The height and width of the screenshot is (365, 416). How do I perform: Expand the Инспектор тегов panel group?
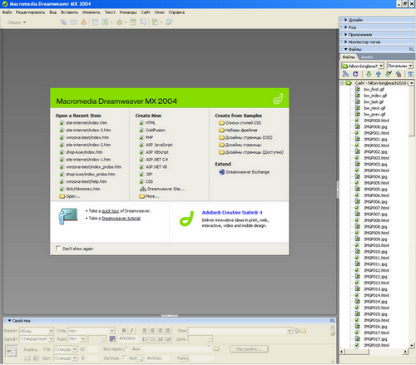377,42
